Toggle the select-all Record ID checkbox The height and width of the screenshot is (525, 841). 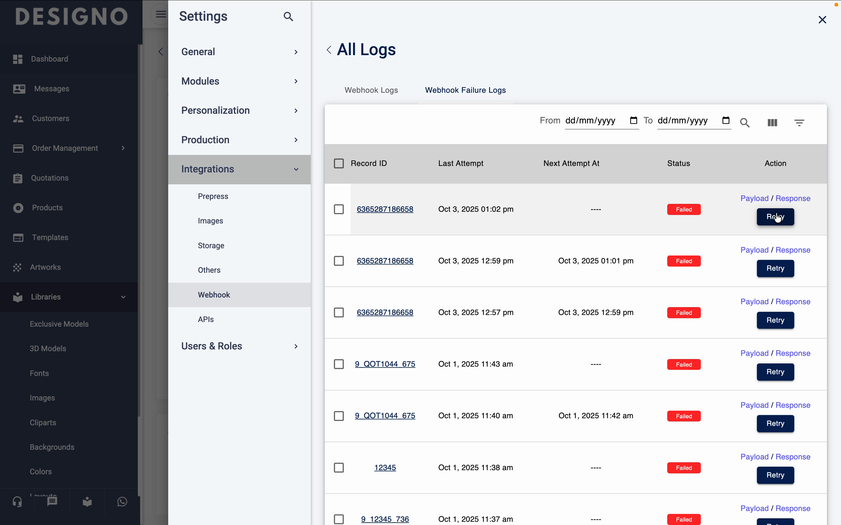pyautogui.click(x=338, y=164)
